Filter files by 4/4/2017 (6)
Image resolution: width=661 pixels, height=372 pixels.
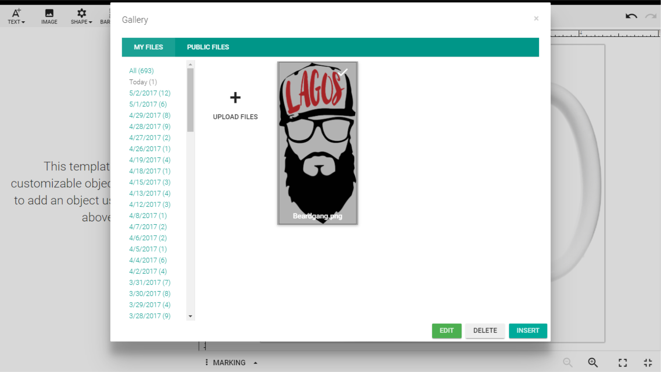click(148, 260)
